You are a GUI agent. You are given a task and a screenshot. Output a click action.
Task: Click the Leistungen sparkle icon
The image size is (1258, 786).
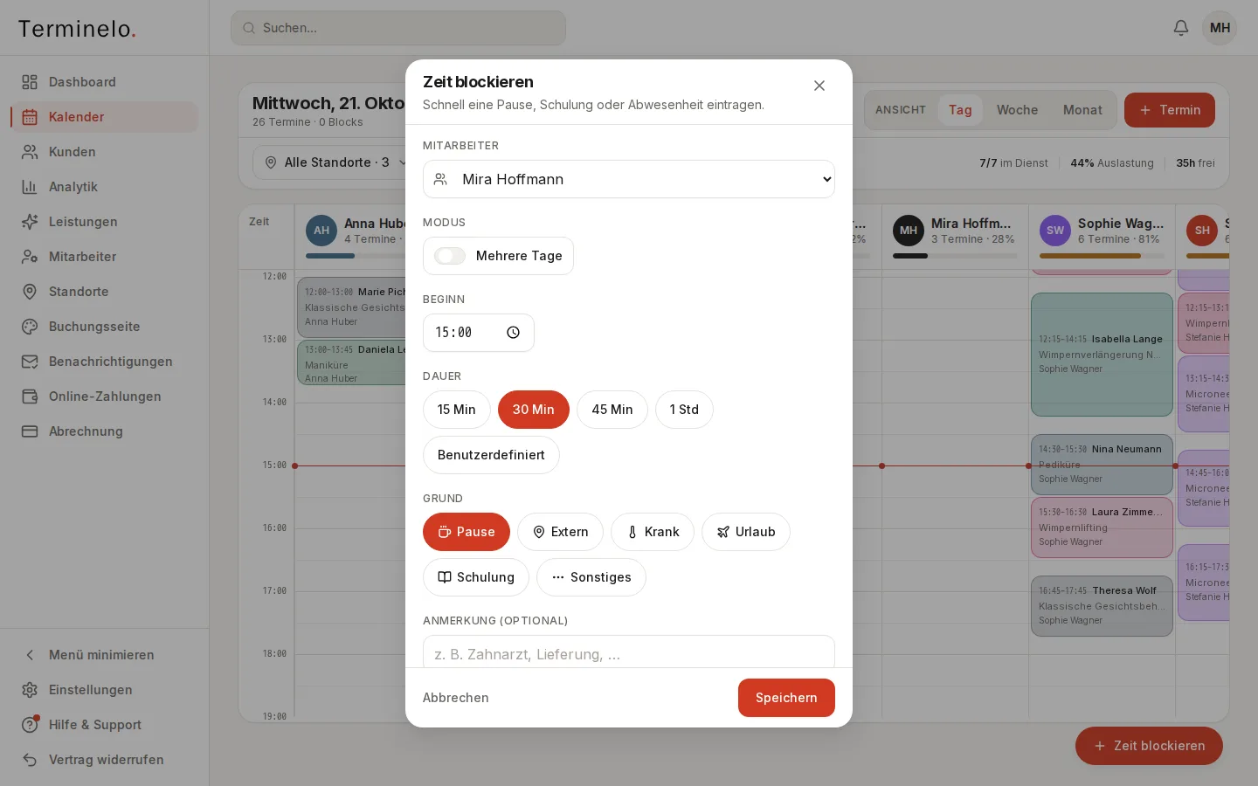coord(30,222)
